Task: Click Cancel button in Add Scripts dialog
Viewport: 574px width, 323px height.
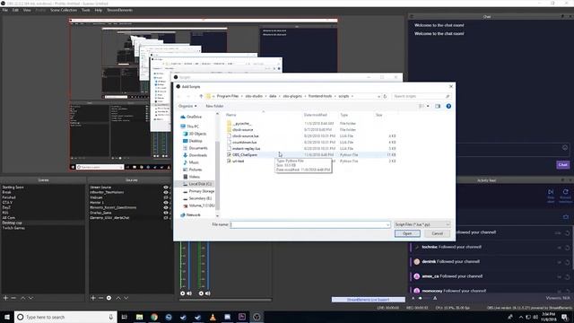Action: point(437,233)
